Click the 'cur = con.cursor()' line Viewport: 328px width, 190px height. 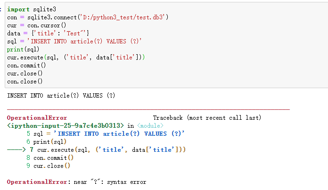[x=37, y=25]
